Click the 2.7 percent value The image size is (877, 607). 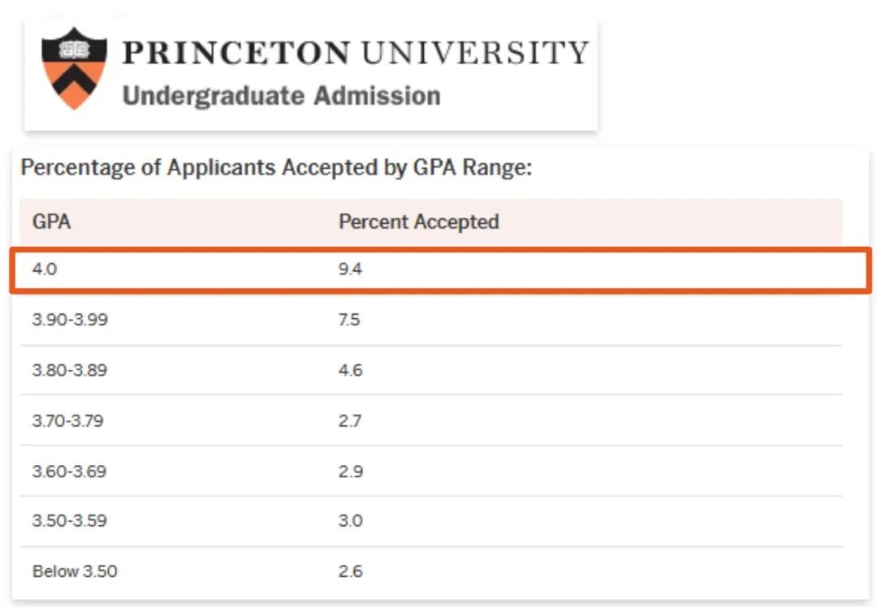pyautogui.click(x=349, y=420)
